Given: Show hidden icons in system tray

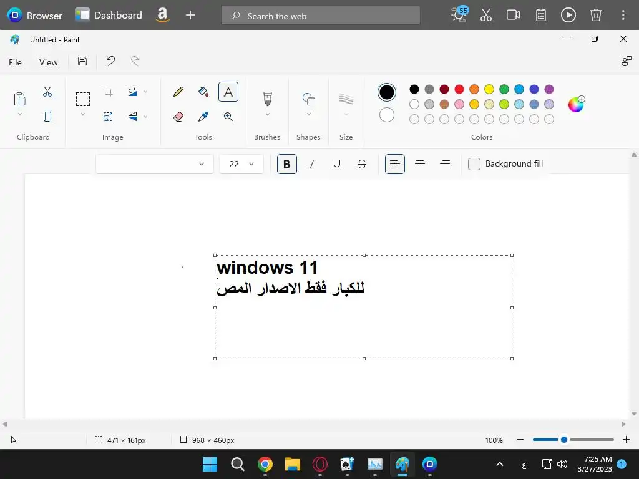Looking at the screenshot, I should pyautogui.click(x=500, y=464).
